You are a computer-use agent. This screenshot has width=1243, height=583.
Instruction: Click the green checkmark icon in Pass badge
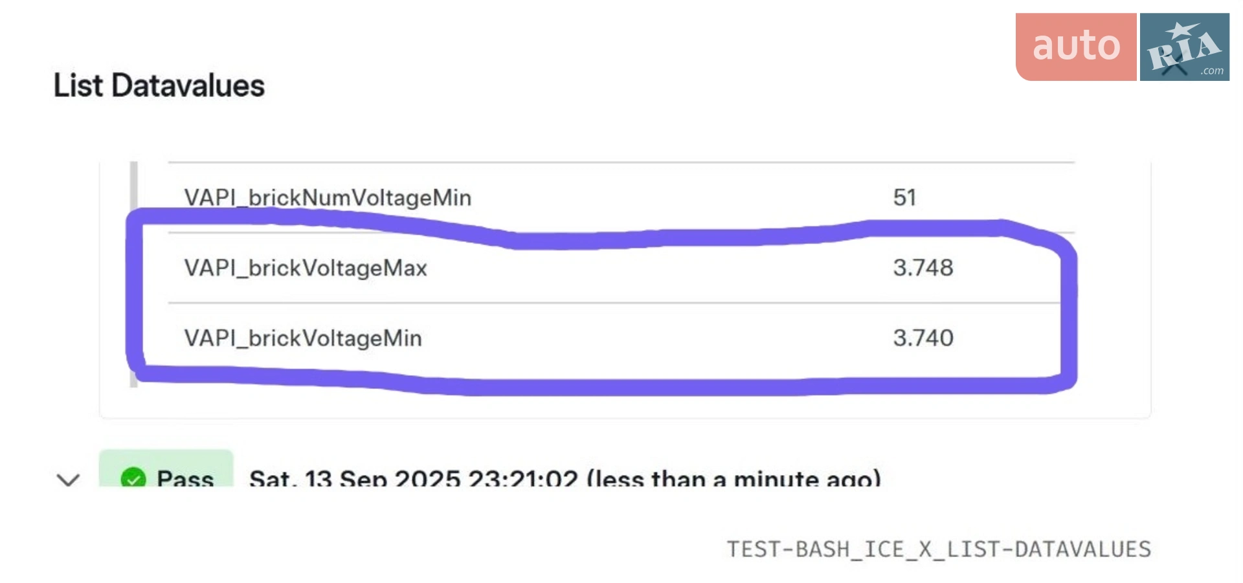tap(133, 478)
